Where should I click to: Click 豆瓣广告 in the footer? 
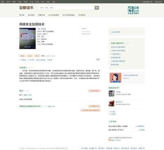141,148
